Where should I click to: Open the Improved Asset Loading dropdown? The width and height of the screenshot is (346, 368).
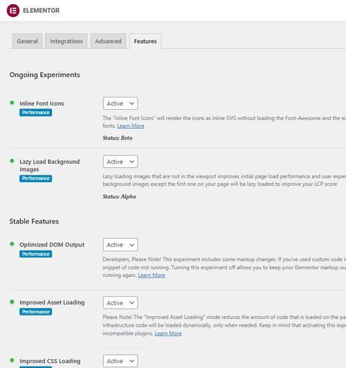pyautogui.click(x=120, y=303)
